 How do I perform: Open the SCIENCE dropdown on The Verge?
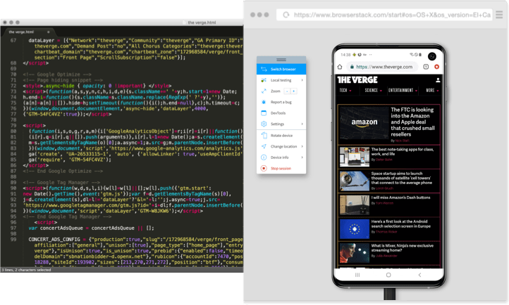pyautogui.click(x=374, y=91)
